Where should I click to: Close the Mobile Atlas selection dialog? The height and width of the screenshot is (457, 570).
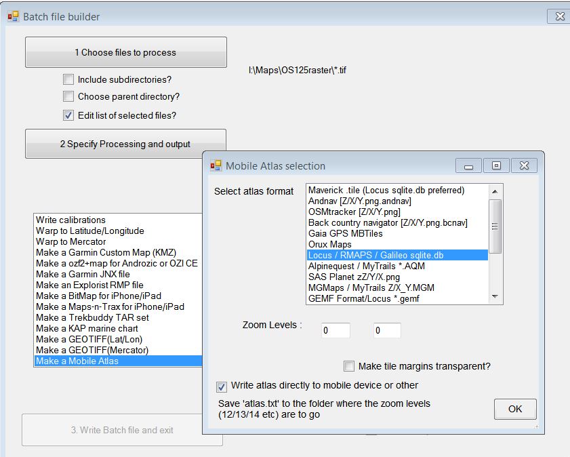[524, 165]
